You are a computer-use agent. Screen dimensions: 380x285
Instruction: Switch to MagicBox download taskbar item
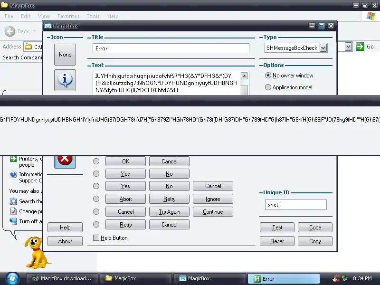[x=62, y=278]
